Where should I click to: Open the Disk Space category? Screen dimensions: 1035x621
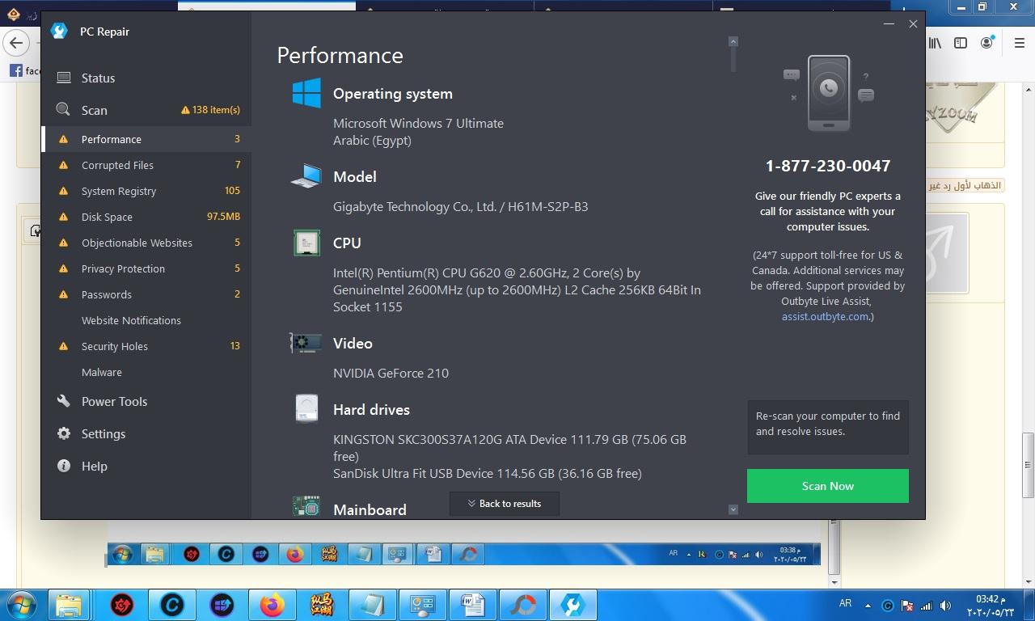[146, 217]
